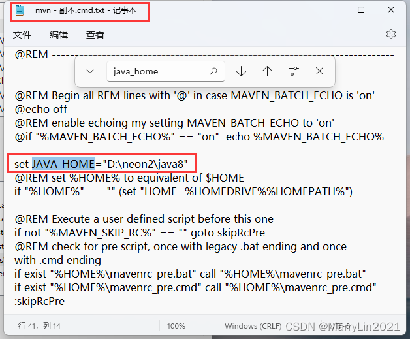The width and height of the screenshot is (410, 339).
Task: Maximize the Notepad window
Action: (361, 10)
